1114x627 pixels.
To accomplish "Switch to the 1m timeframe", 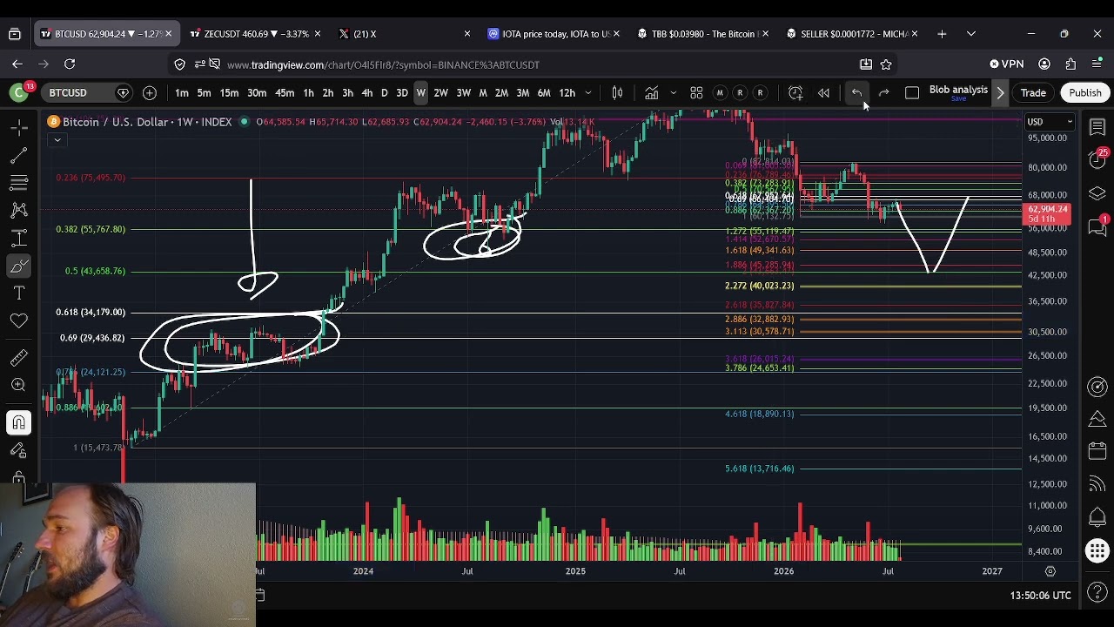I will tap(182, 93).
